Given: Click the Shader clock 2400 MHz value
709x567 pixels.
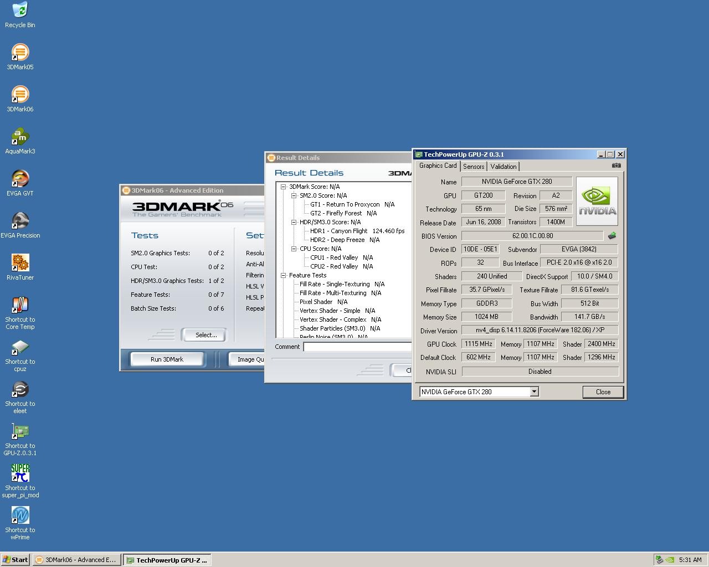Looking at the screenshot, I should pyautogui.click(x=602, y=344).
